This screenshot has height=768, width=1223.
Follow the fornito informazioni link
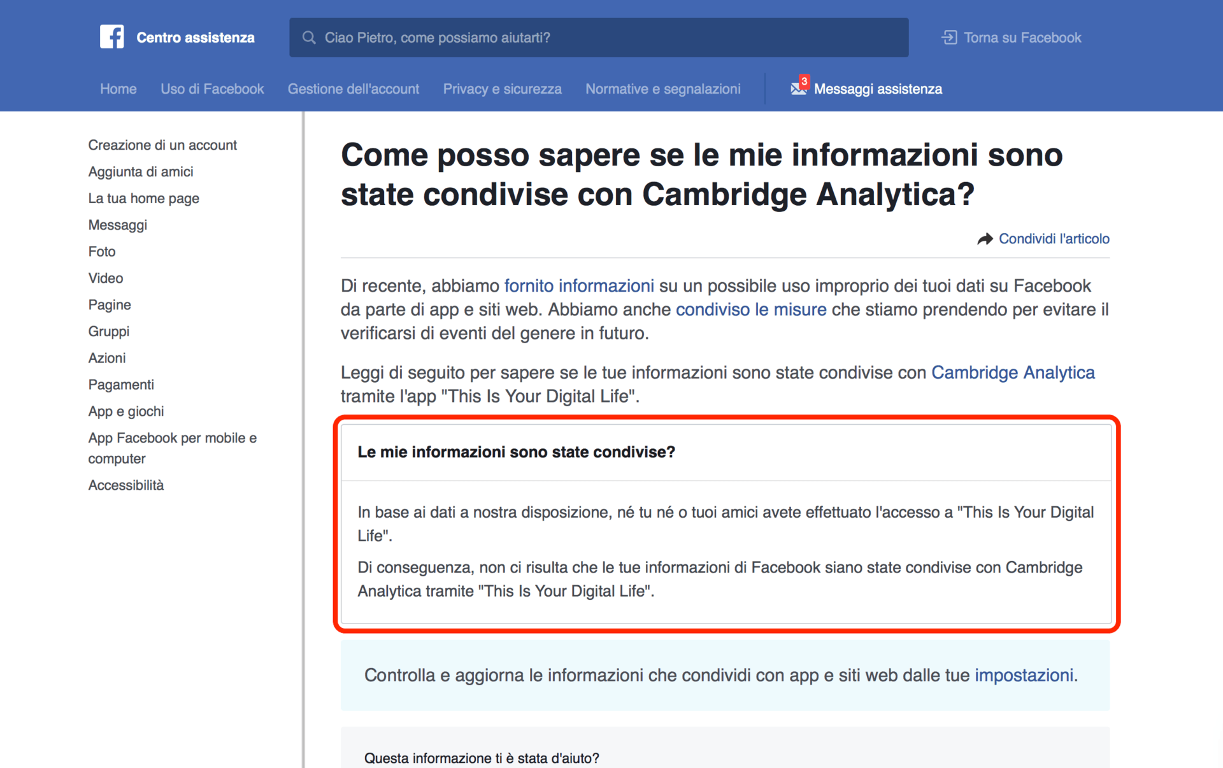click(x=579, y=286)
